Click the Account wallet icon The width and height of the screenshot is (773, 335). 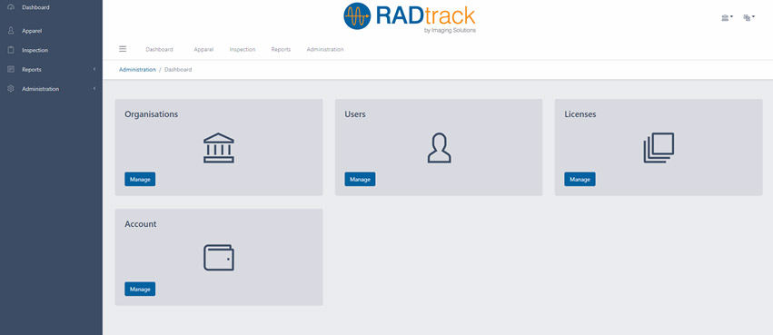point(219,258)
